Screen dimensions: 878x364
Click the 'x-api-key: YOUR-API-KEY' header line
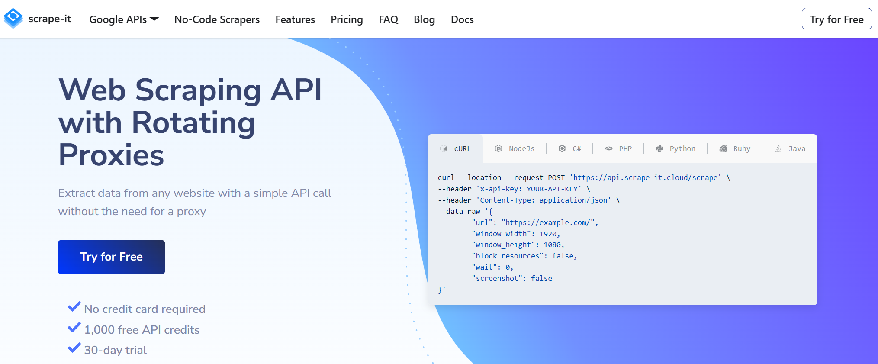point(514,189)
